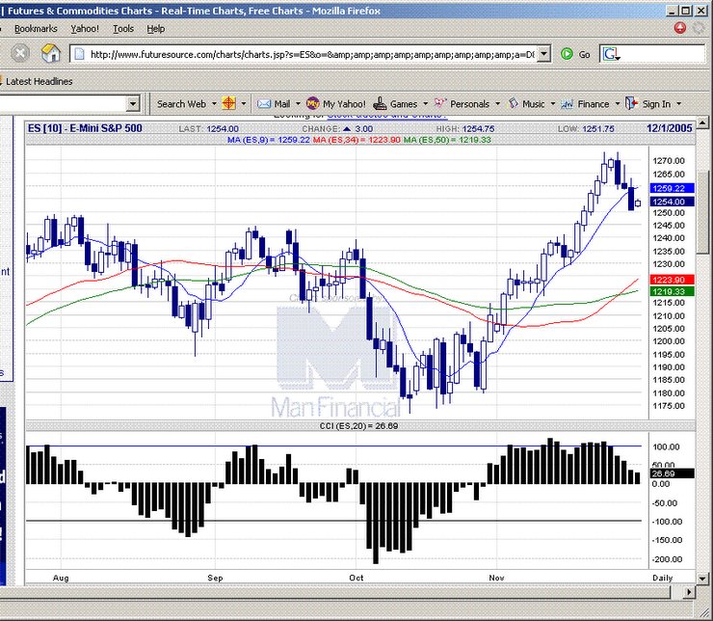Click the red Adblock icon top right

[x=680, y=28]
